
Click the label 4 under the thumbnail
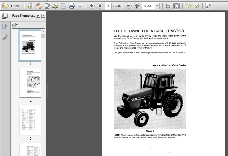31,101
